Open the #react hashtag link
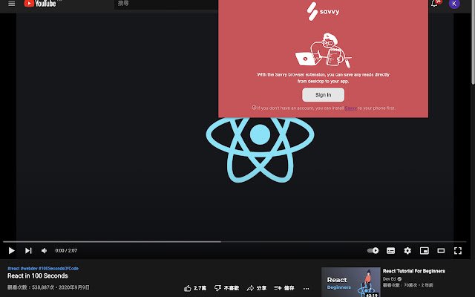 click(x=13, y=269)
